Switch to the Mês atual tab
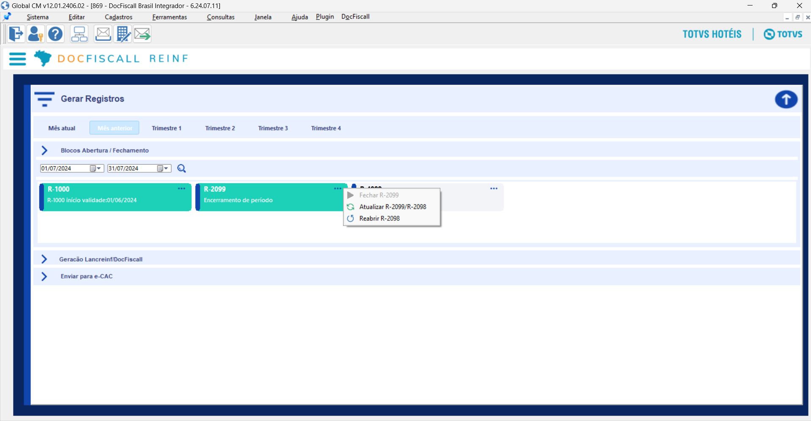Image resolution: width=811 pixels, height=421 pixels. 62,128
